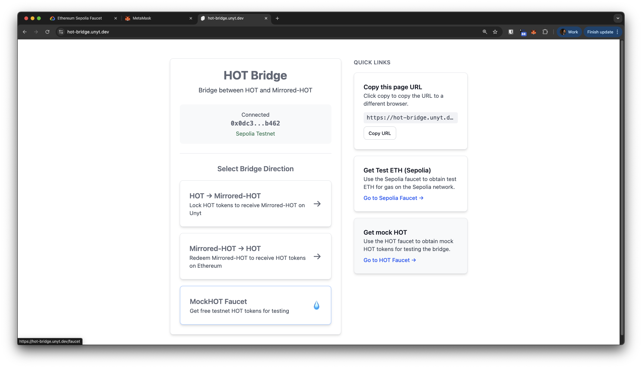Click the Finish update button
Screen dimensions: 642x368
click(600, 32)
